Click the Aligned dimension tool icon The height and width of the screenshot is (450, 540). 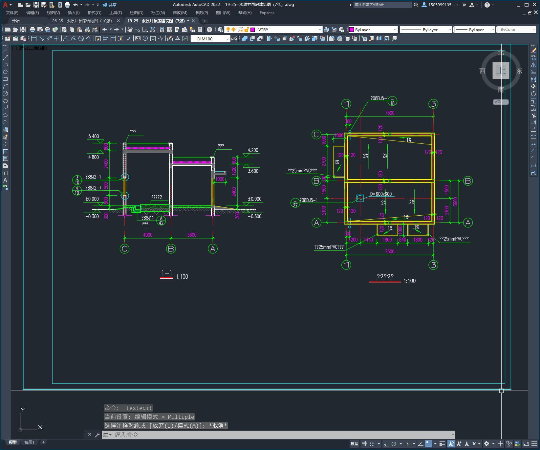(41, 39)
